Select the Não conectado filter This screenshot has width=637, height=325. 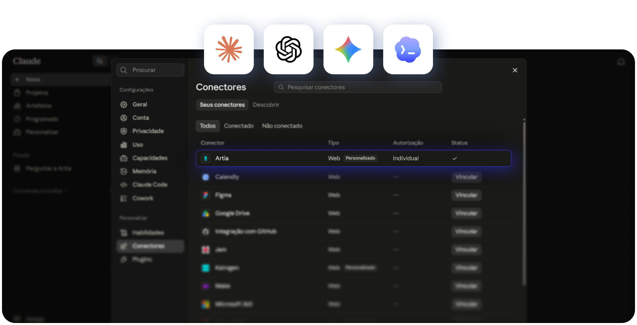point(282,126)
